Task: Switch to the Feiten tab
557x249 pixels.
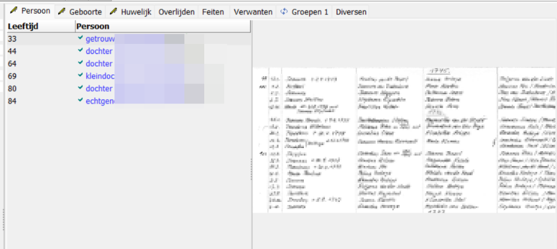Action: [x=213, y=12]
